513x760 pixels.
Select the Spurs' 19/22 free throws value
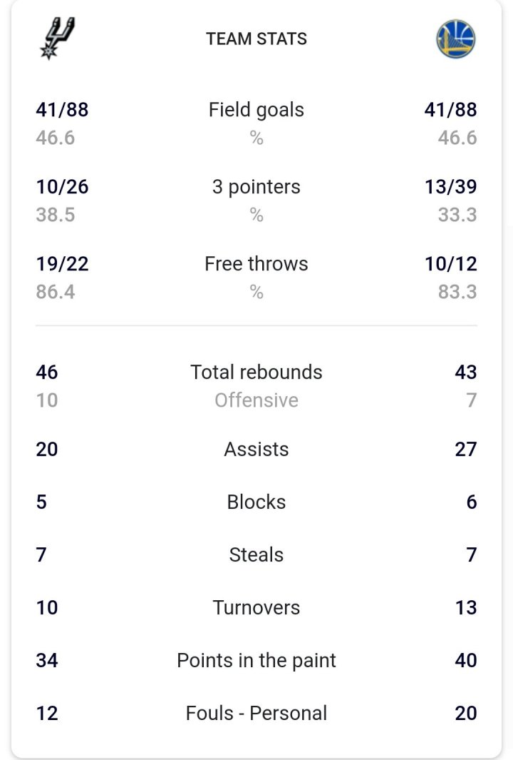62,264
